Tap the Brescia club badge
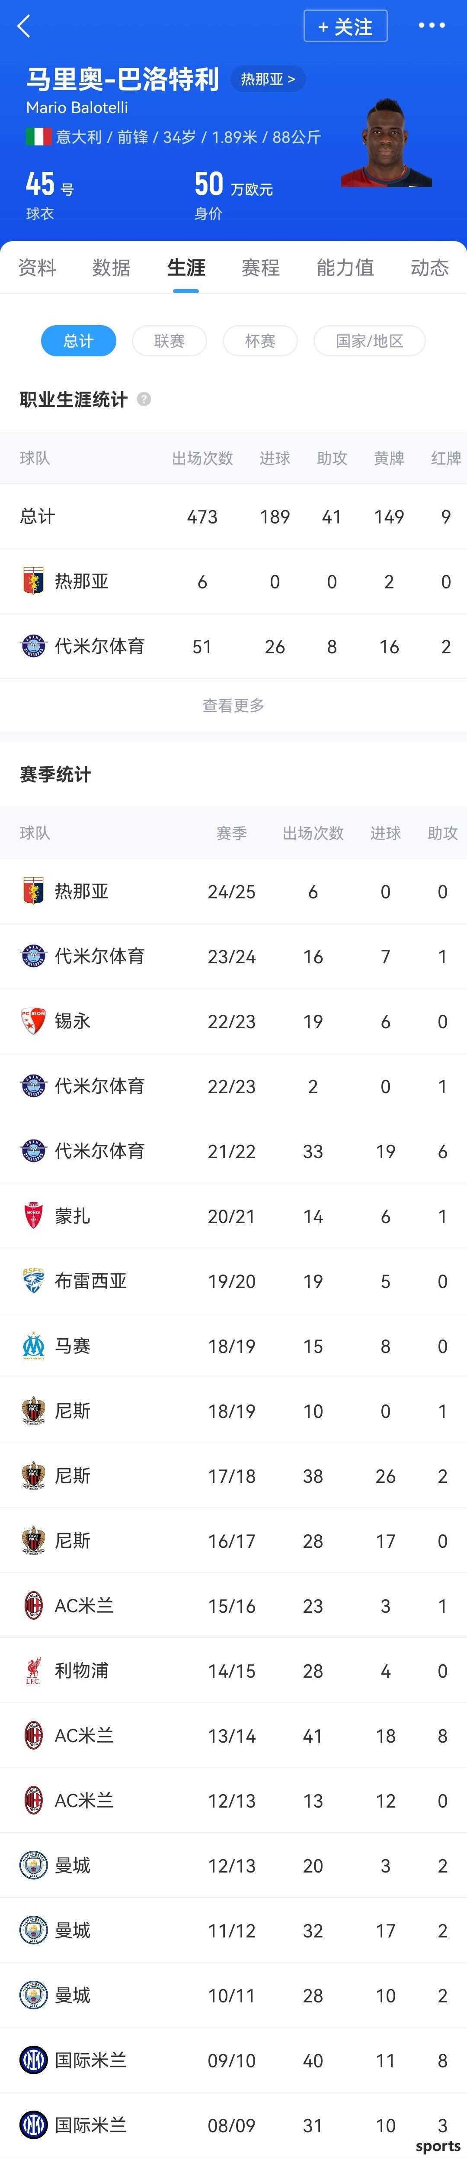 tap(33, 1280)
